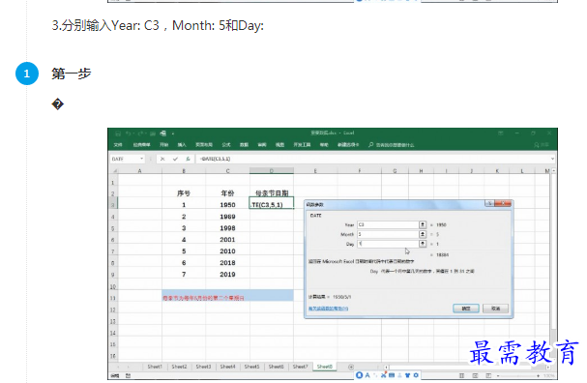Click the zoom in plus icon in status bar
The height and width of the screenshot is (383, 587).
(538, 375)
